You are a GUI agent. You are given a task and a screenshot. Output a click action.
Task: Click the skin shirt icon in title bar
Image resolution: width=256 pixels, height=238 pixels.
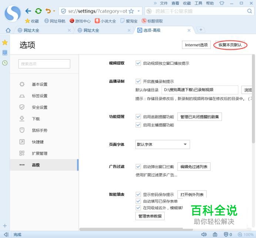(222, 3)
